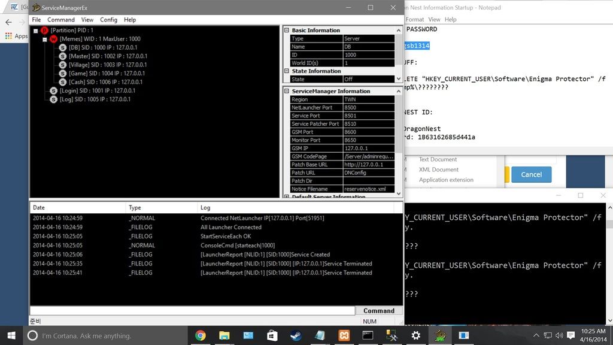
Task: Open the Config menu
Action: (108, 20)
